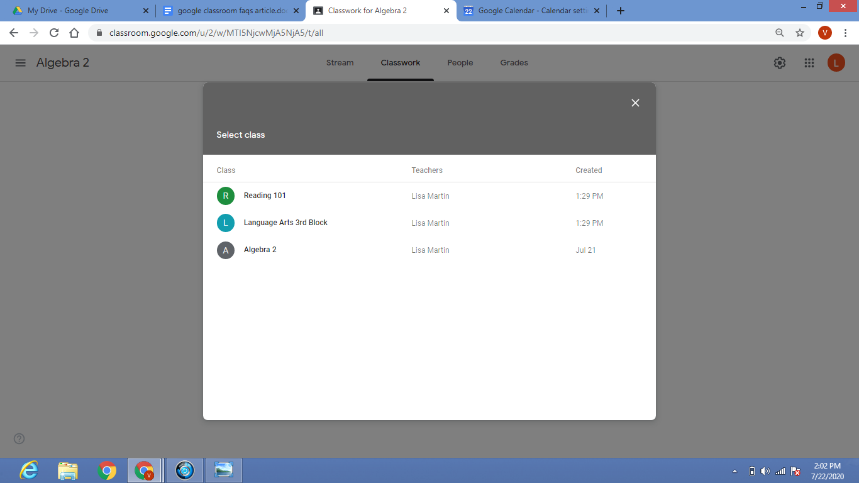The image size is (859, 483).
Task: Open the Chrome three-dot menu
Action: coord(845,33)
